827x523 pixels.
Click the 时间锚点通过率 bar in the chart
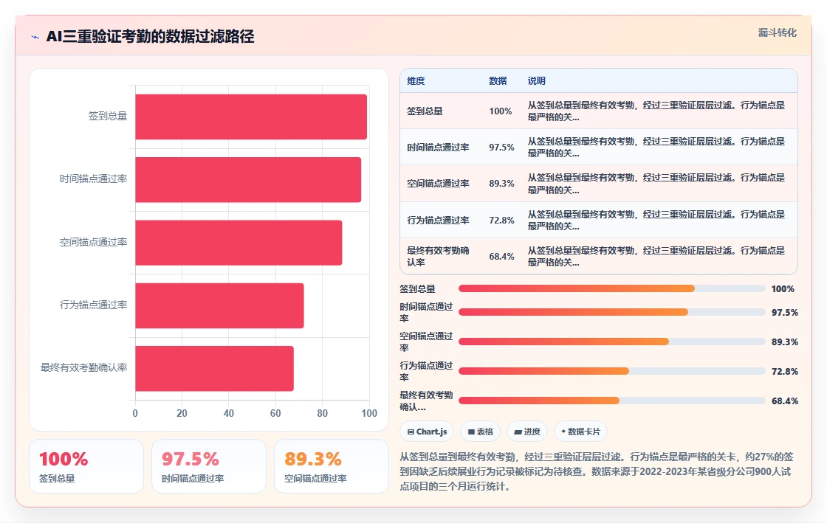coord(248,179)
